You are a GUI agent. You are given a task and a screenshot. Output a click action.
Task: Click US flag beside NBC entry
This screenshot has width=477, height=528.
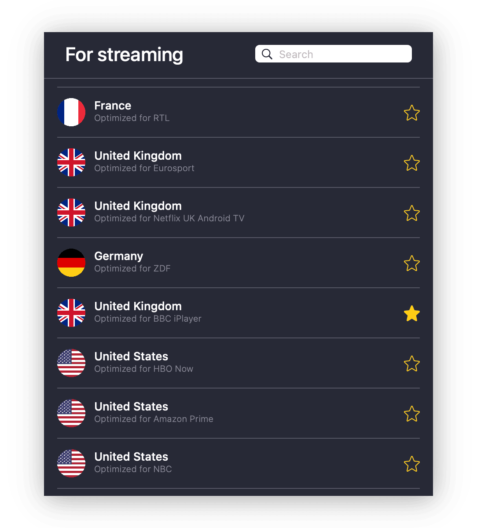click(x=71, y=463)
